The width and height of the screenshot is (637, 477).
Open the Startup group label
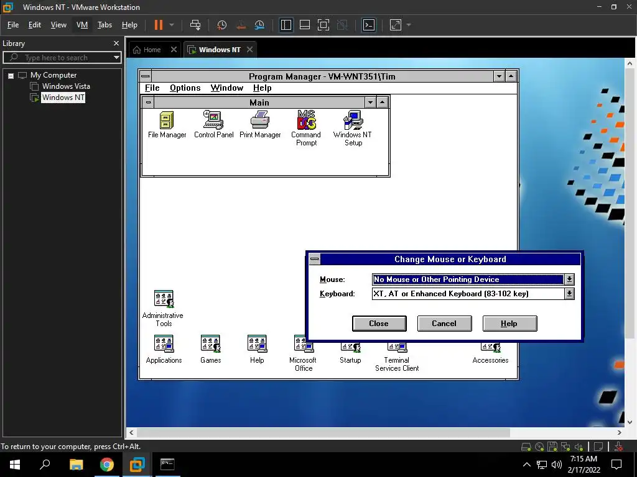[350, 360]
